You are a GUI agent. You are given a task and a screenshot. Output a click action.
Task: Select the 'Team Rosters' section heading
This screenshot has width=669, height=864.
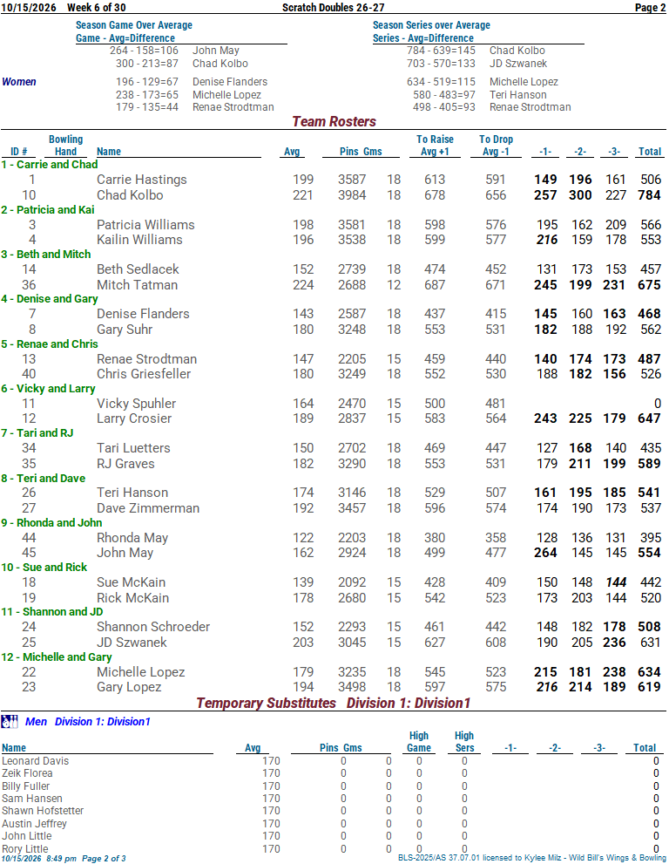pos(334,121)
